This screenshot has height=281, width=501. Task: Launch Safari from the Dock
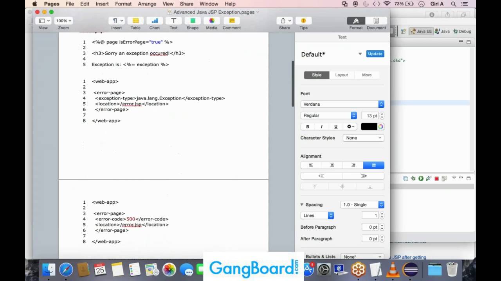click(x=66, y=269)
